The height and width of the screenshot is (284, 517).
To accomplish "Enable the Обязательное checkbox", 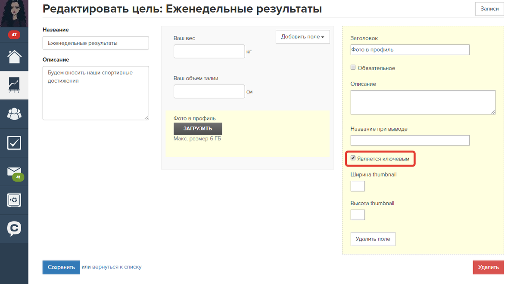I will (x=353, y=68).
